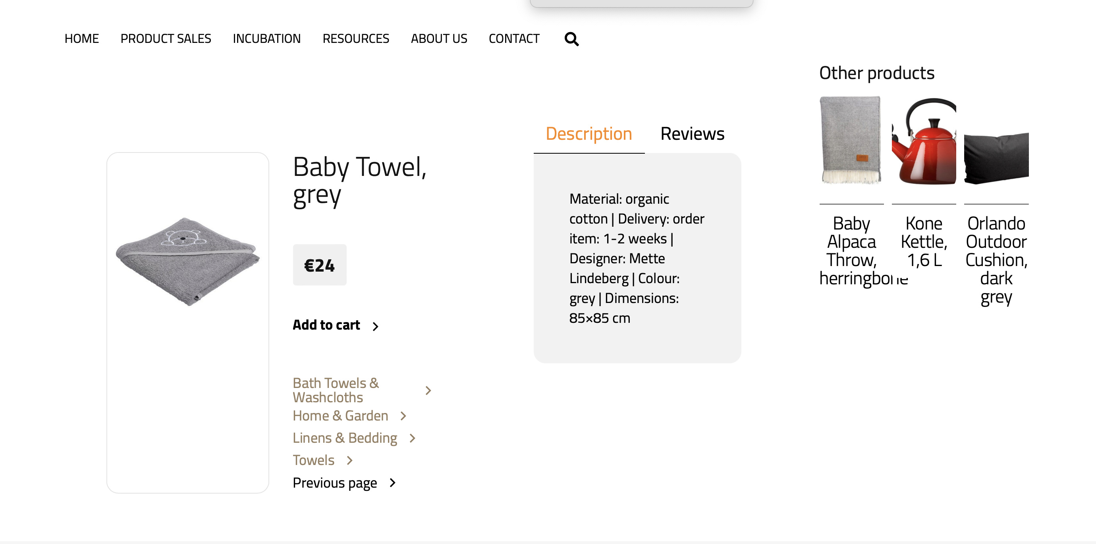
Task: Click the chevron next to Towels
Action: tap(350, 460)
